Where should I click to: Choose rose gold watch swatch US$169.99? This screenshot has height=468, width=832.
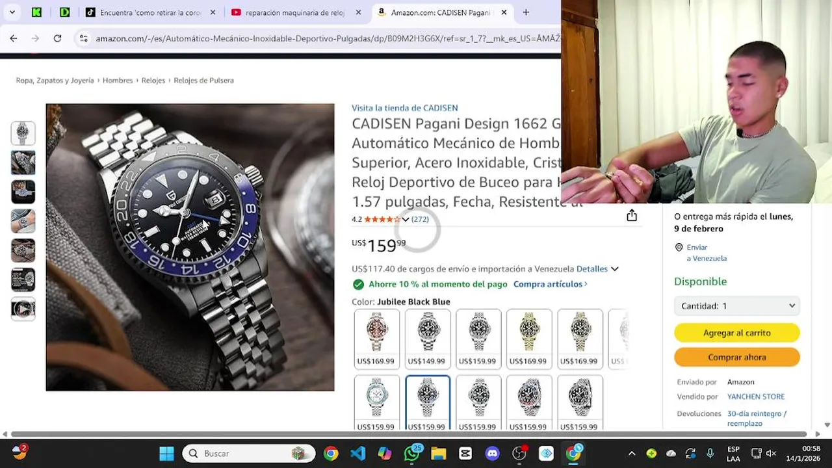(x=377, y=339)
